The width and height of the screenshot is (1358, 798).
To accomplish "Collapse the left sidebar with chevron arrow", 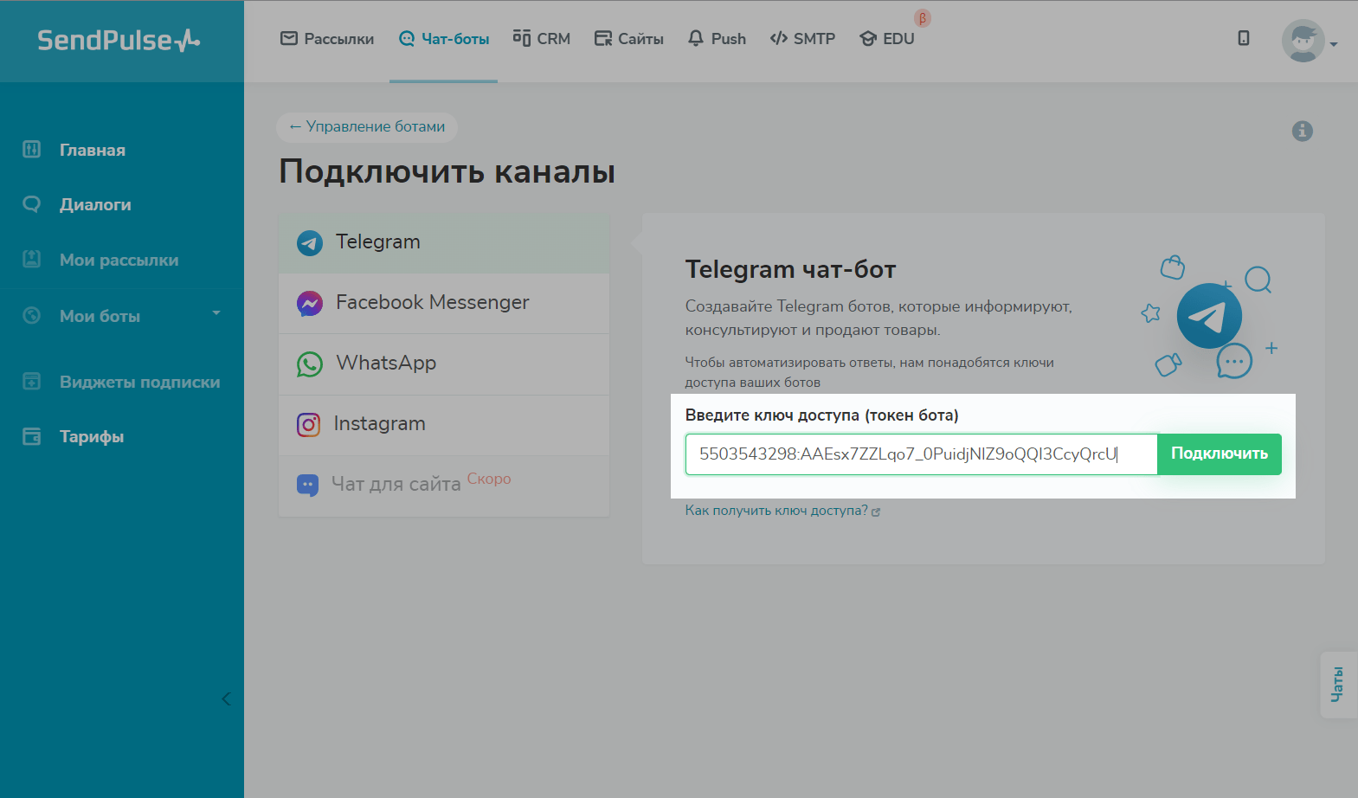I will tap(226, 698).
